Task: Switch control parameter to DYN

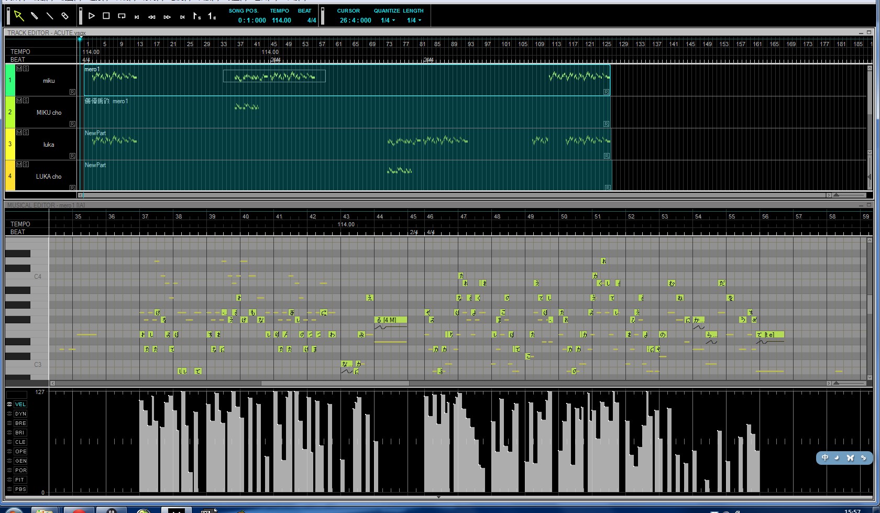Action: coord(20,414)
